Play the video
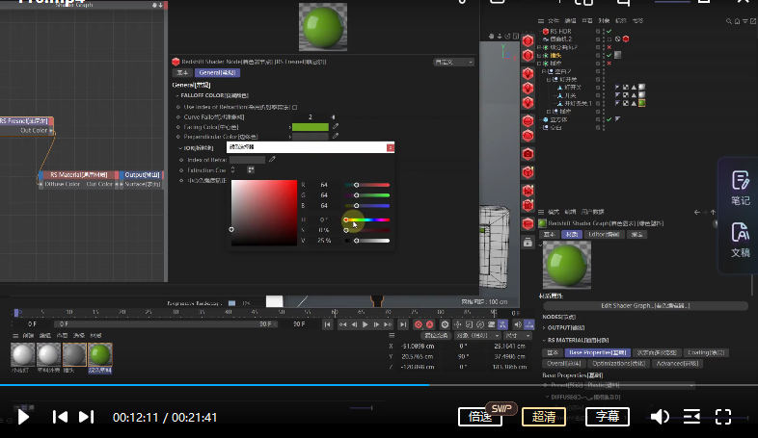The image size is (758, 438). click(24, 417)
